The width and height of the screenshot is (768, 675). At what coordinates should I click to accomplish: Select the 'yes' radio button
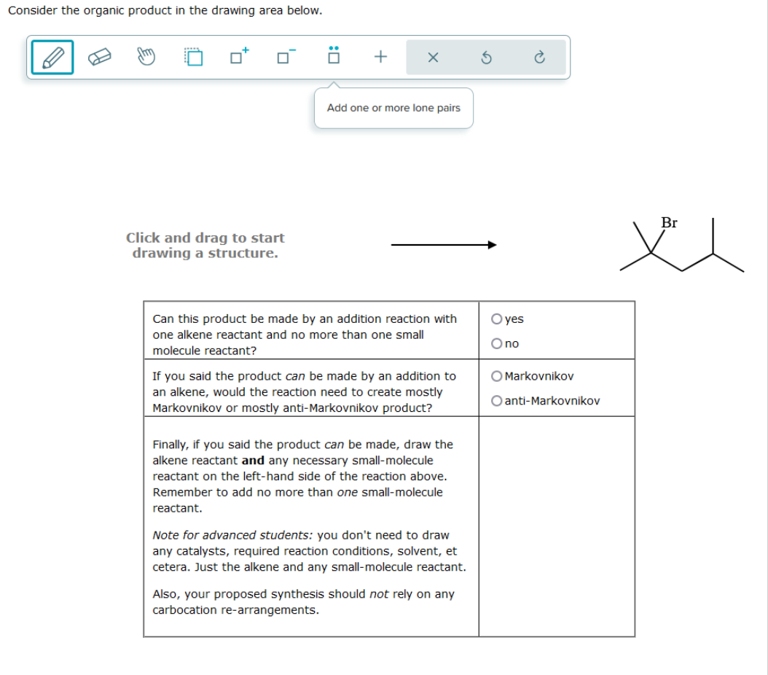496,319
